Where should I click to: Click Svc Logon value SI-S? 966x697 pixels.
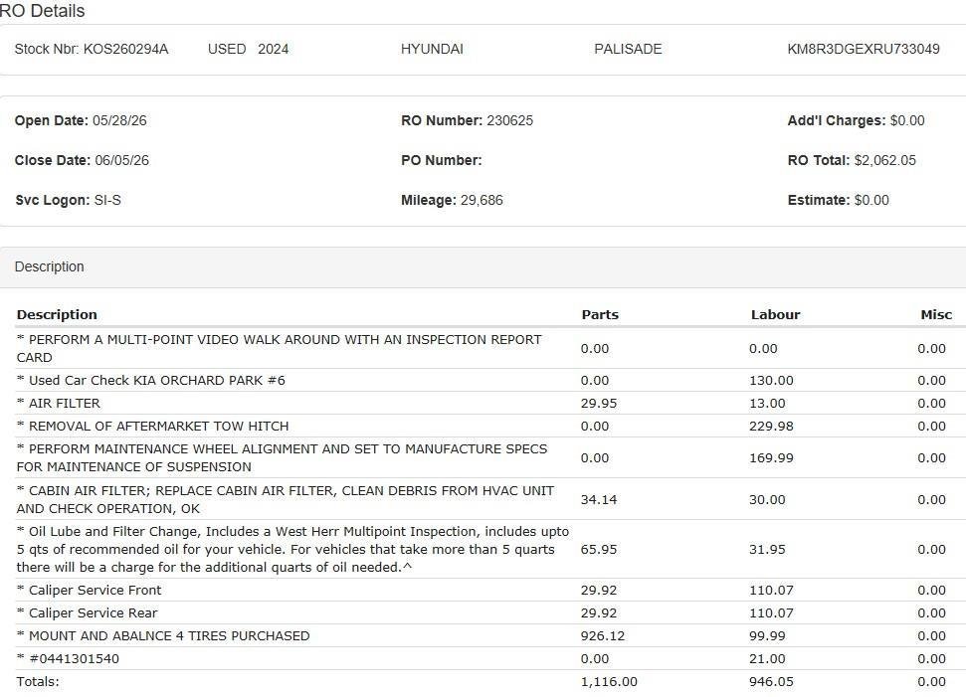click(107, 200)
